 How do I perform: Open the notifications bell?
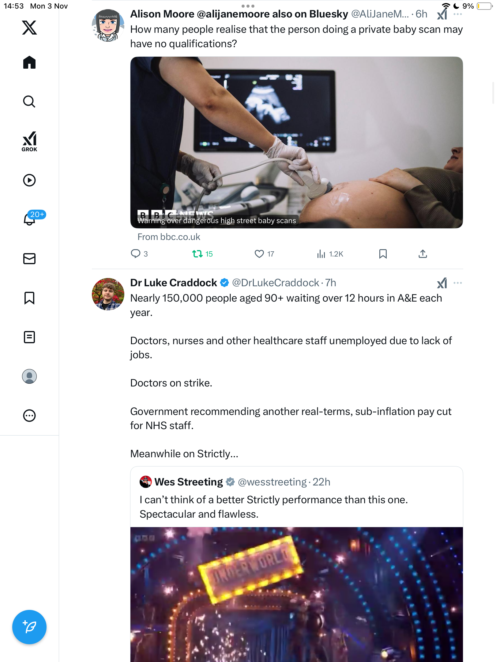click(30, 219)
